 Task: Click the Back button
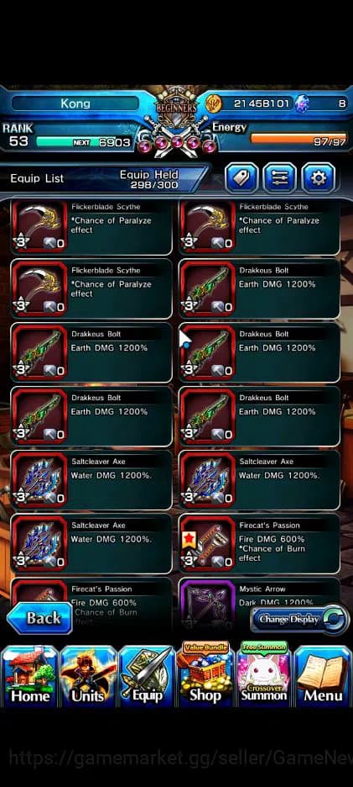(x=39, y=618)
